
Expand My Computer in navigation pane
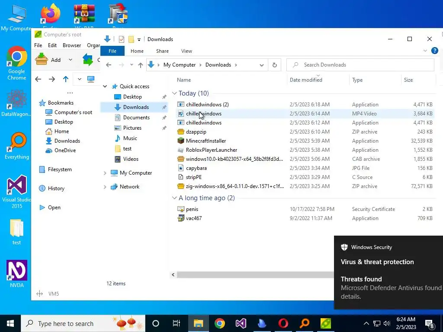pos(105,173)
